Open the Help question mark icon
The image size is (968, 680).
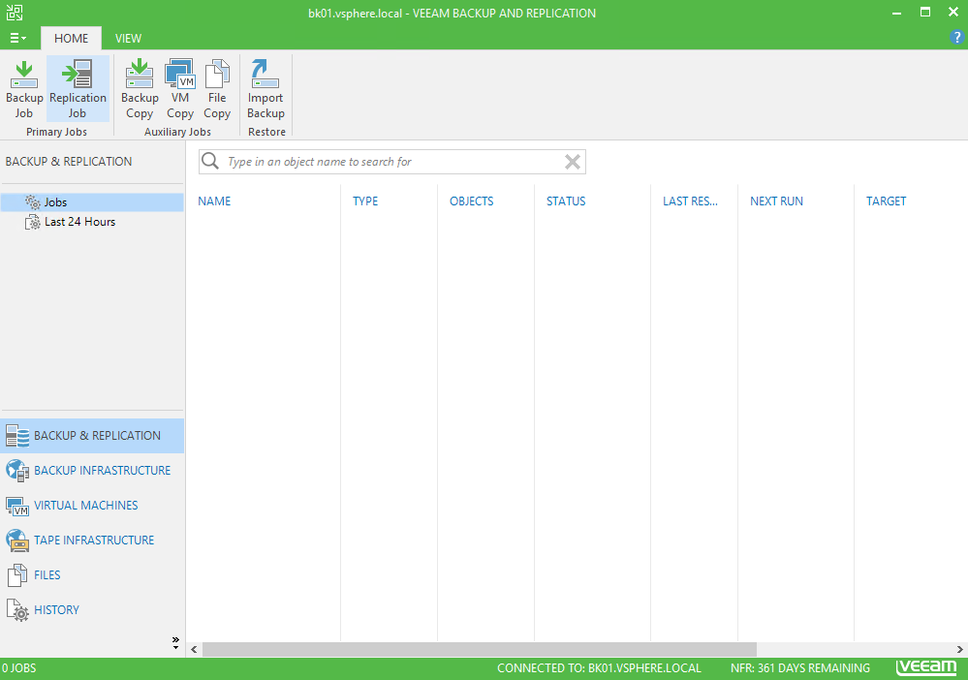click(957, 38)
